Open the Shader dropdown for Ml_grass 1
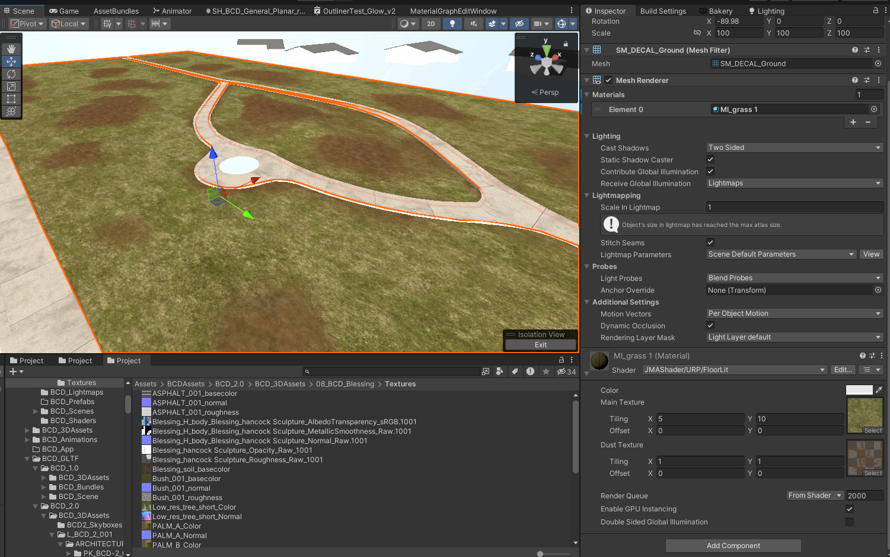This screenshot has width=890, height=557. 735,370
